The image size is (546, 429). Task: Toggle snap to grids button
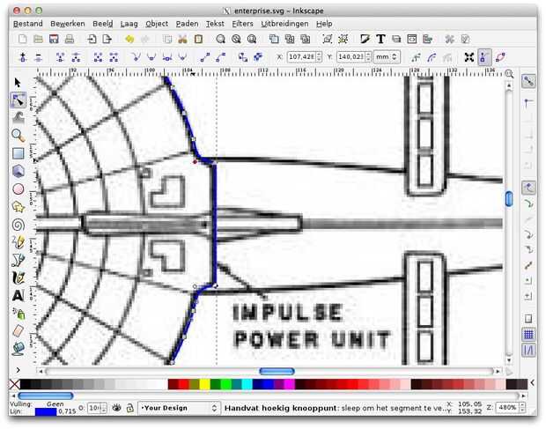pos(528,335)
